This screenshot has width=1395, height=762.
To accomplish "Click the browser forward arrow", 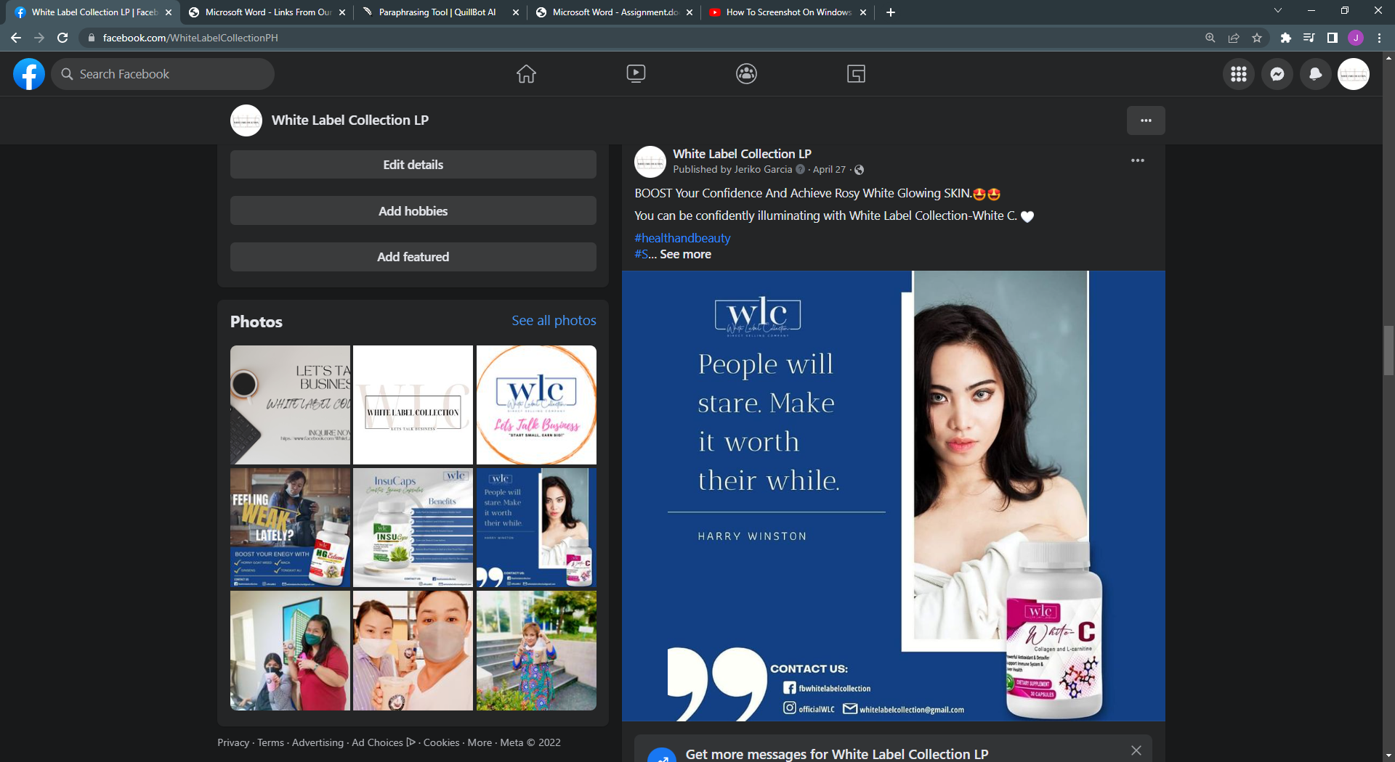I will (39, 38).
